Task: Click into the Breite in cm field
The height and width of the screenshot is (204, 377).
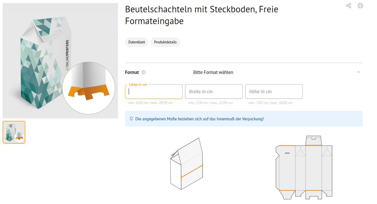Action: coord(214,92)
